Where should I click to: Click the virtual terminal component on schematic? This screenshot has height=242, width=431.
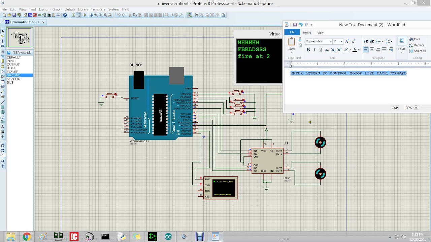point(221,188)
